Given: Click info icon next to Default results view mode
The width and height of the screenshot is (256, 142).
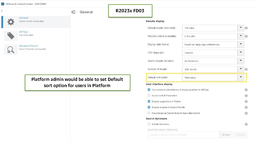Looking at the screenshot, I should point(246,28).
